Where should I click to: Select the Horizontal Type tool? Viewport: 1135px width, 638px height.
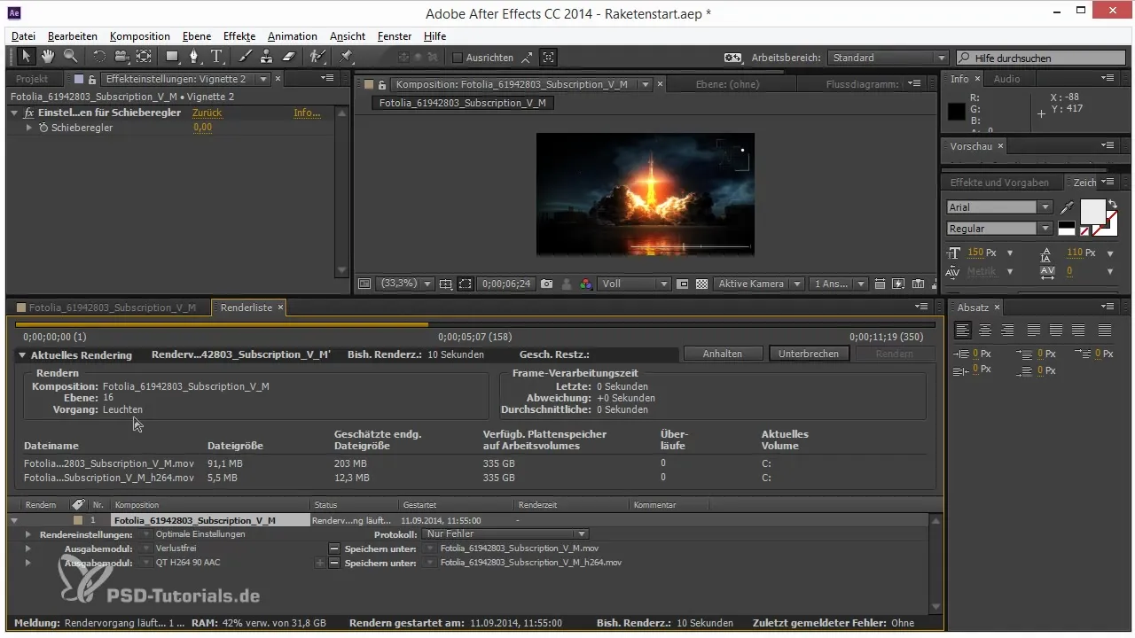[216, 57]
